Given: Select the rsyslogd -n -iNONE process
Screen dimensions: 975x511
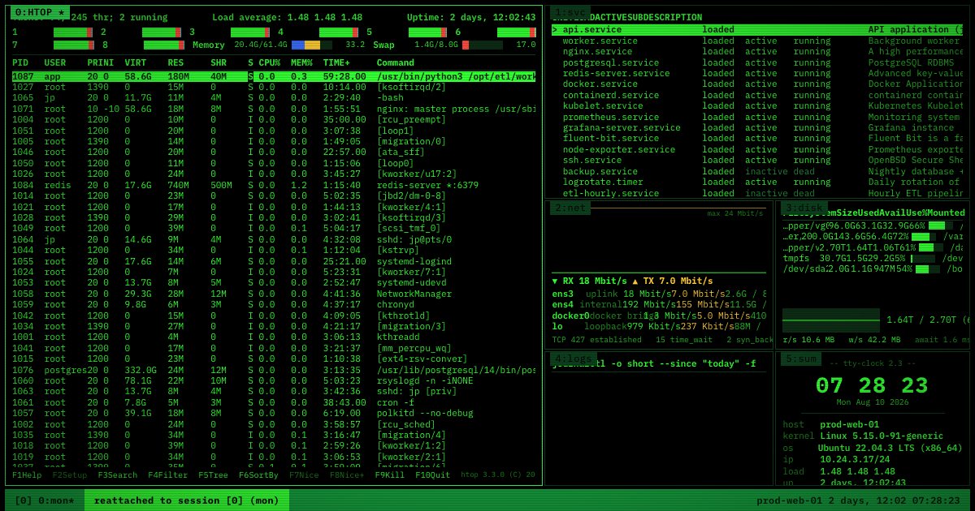Looking at the screenshot, I should tap(274, 380).
